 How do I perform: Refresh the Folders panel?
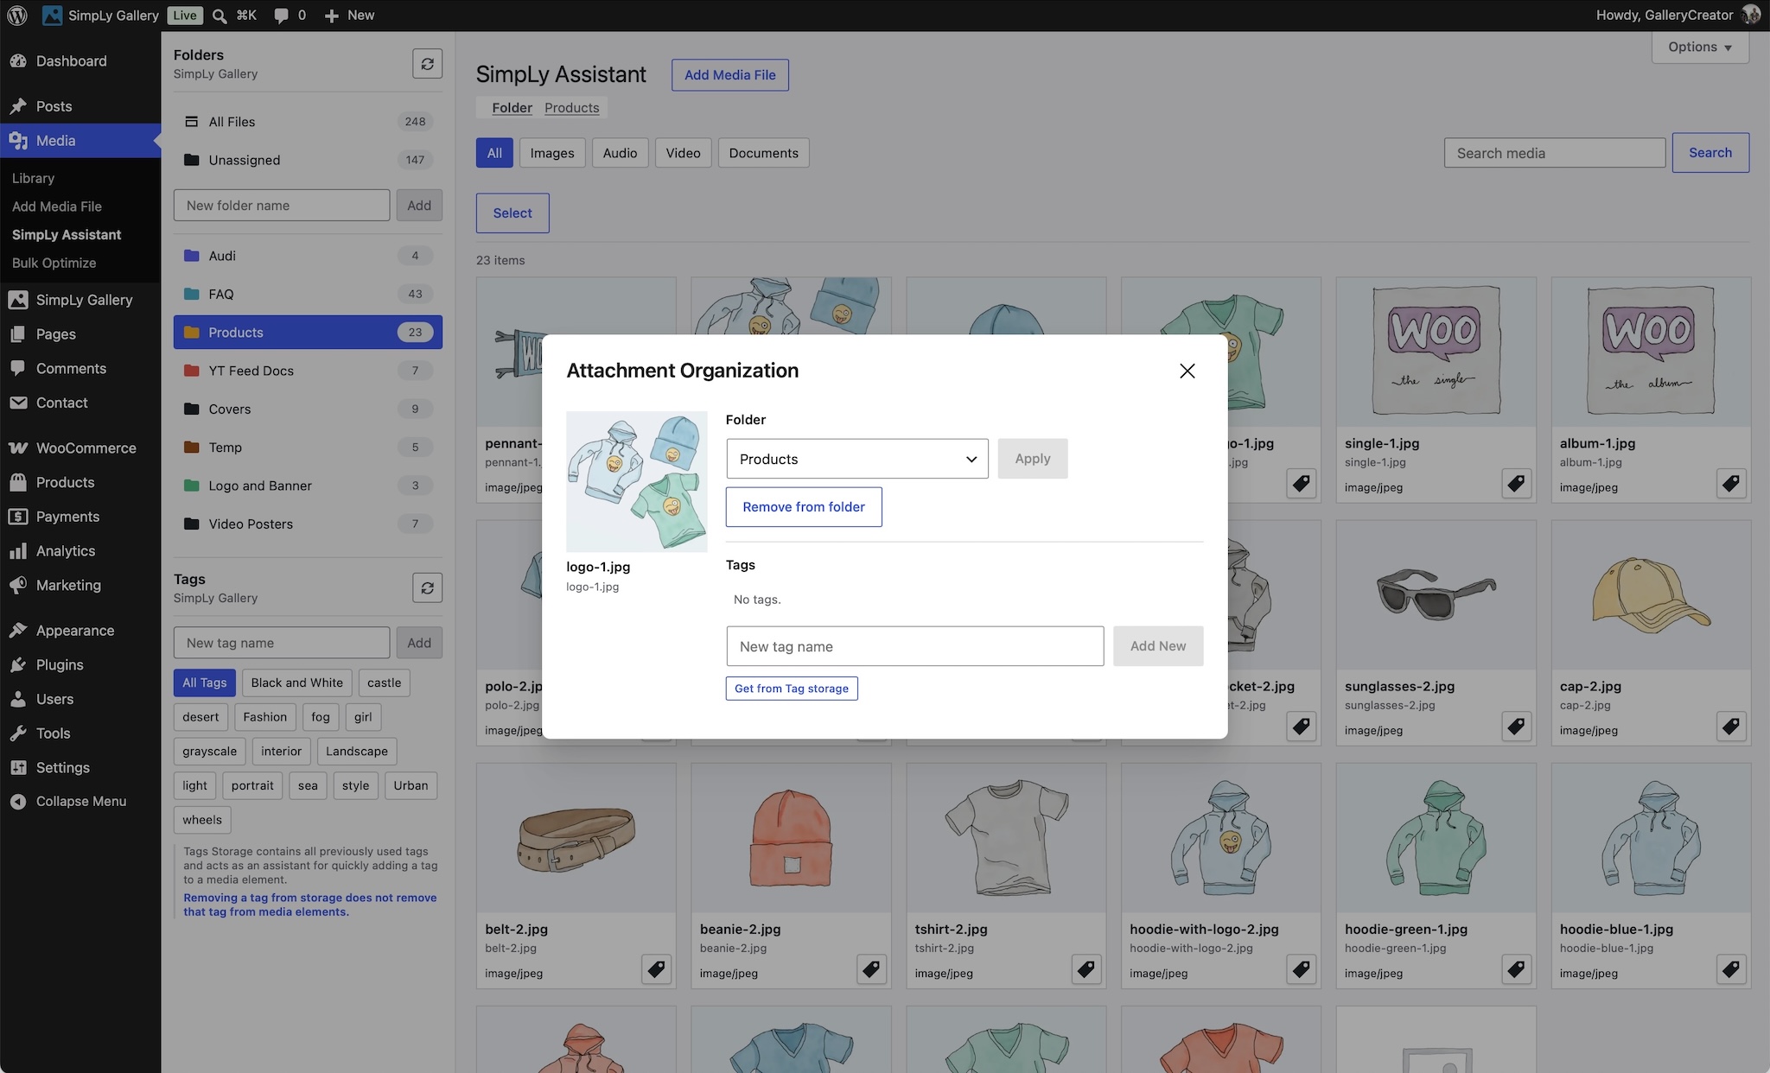click(427, 64)
